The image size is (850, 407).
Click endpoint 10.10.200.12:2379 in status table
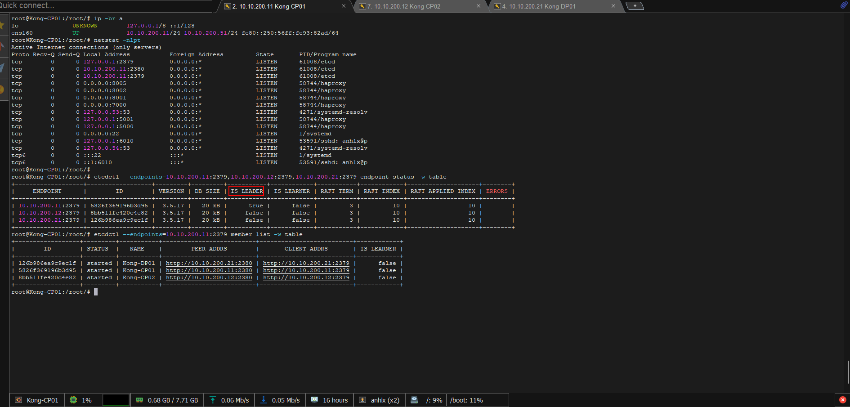tap(49, 213)
